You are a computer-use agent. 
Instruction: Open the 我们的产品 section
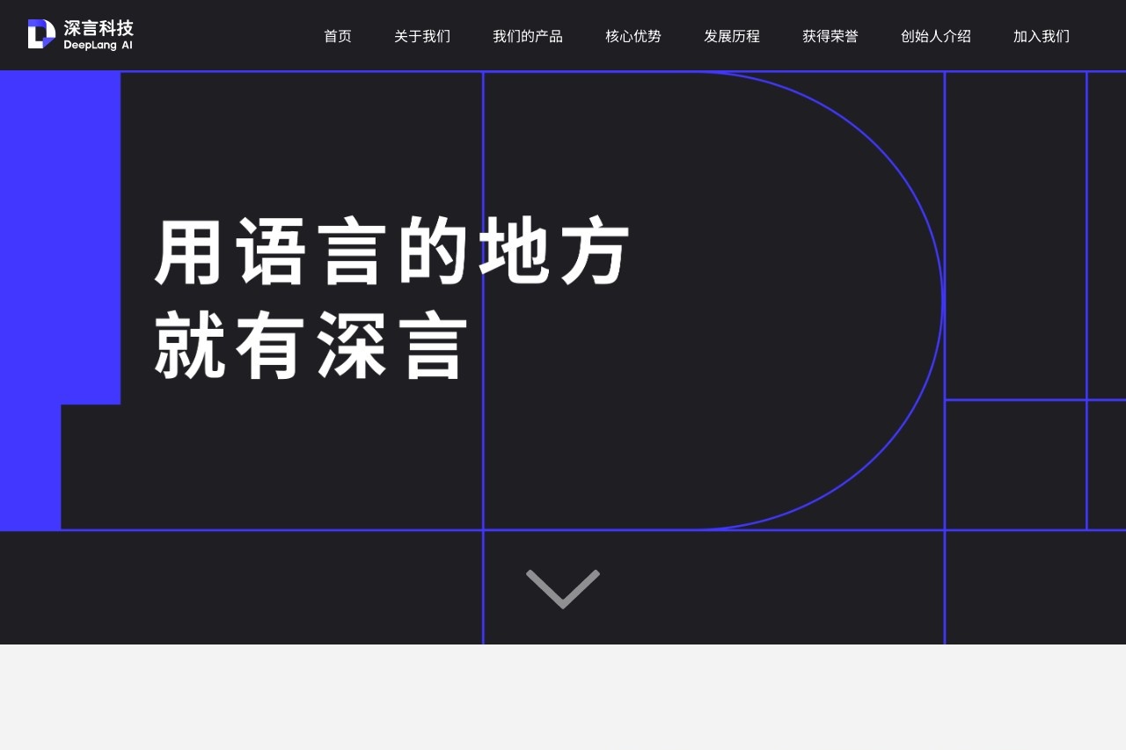[x=528, y=36]
